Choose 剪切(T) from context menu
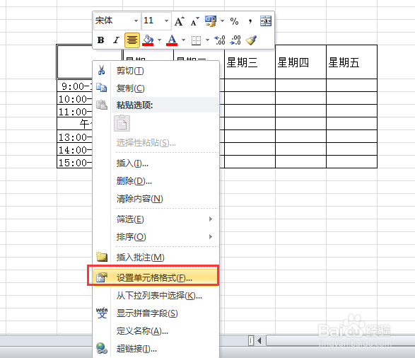 click(156, 71)
